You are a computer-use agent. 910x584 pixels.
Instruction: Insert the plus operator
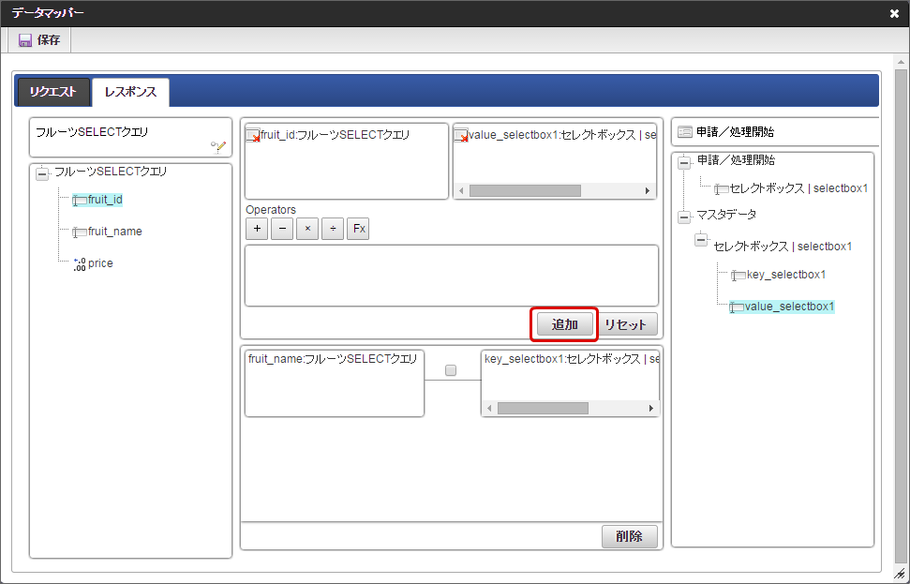coord(257,229)
